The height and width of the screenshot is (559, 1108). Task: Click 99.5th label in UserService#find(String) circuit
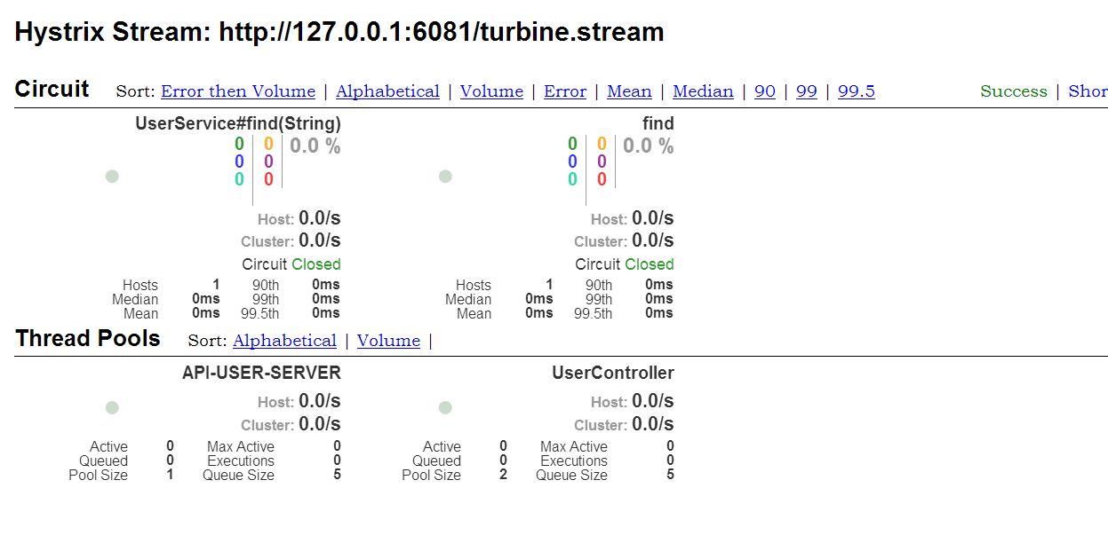[x=259, y=313]
